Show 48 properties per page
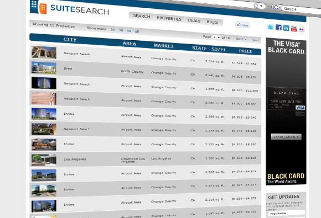 point(129,31)
